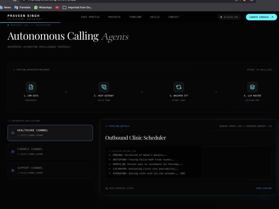
Task: Click the Autonomous Calling Agents heading
Action: 68,36
